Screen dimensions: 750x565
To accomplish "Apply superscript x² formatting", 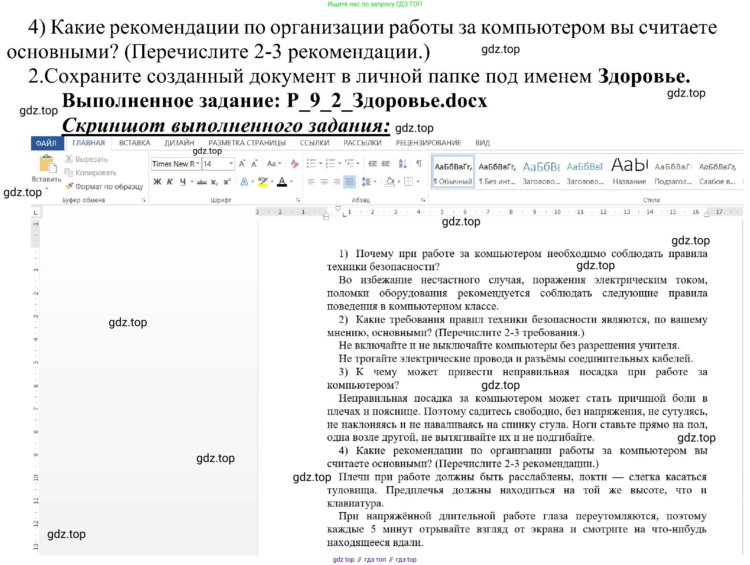I will click(x=227, y=182).
